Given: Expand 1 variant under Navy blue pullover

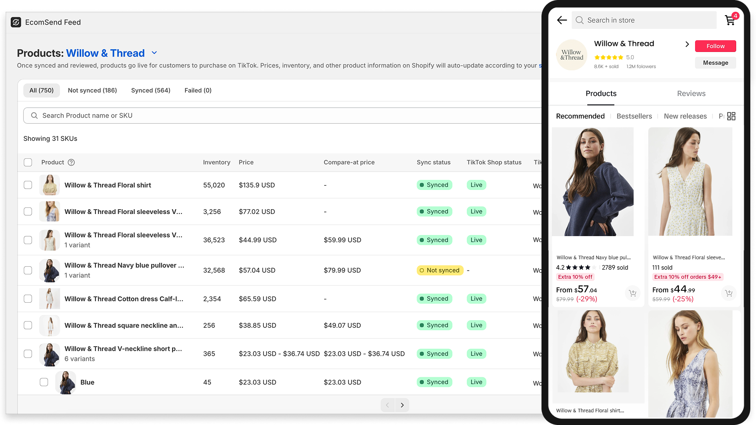Looking at the screenshot, I should pos(77,276).
